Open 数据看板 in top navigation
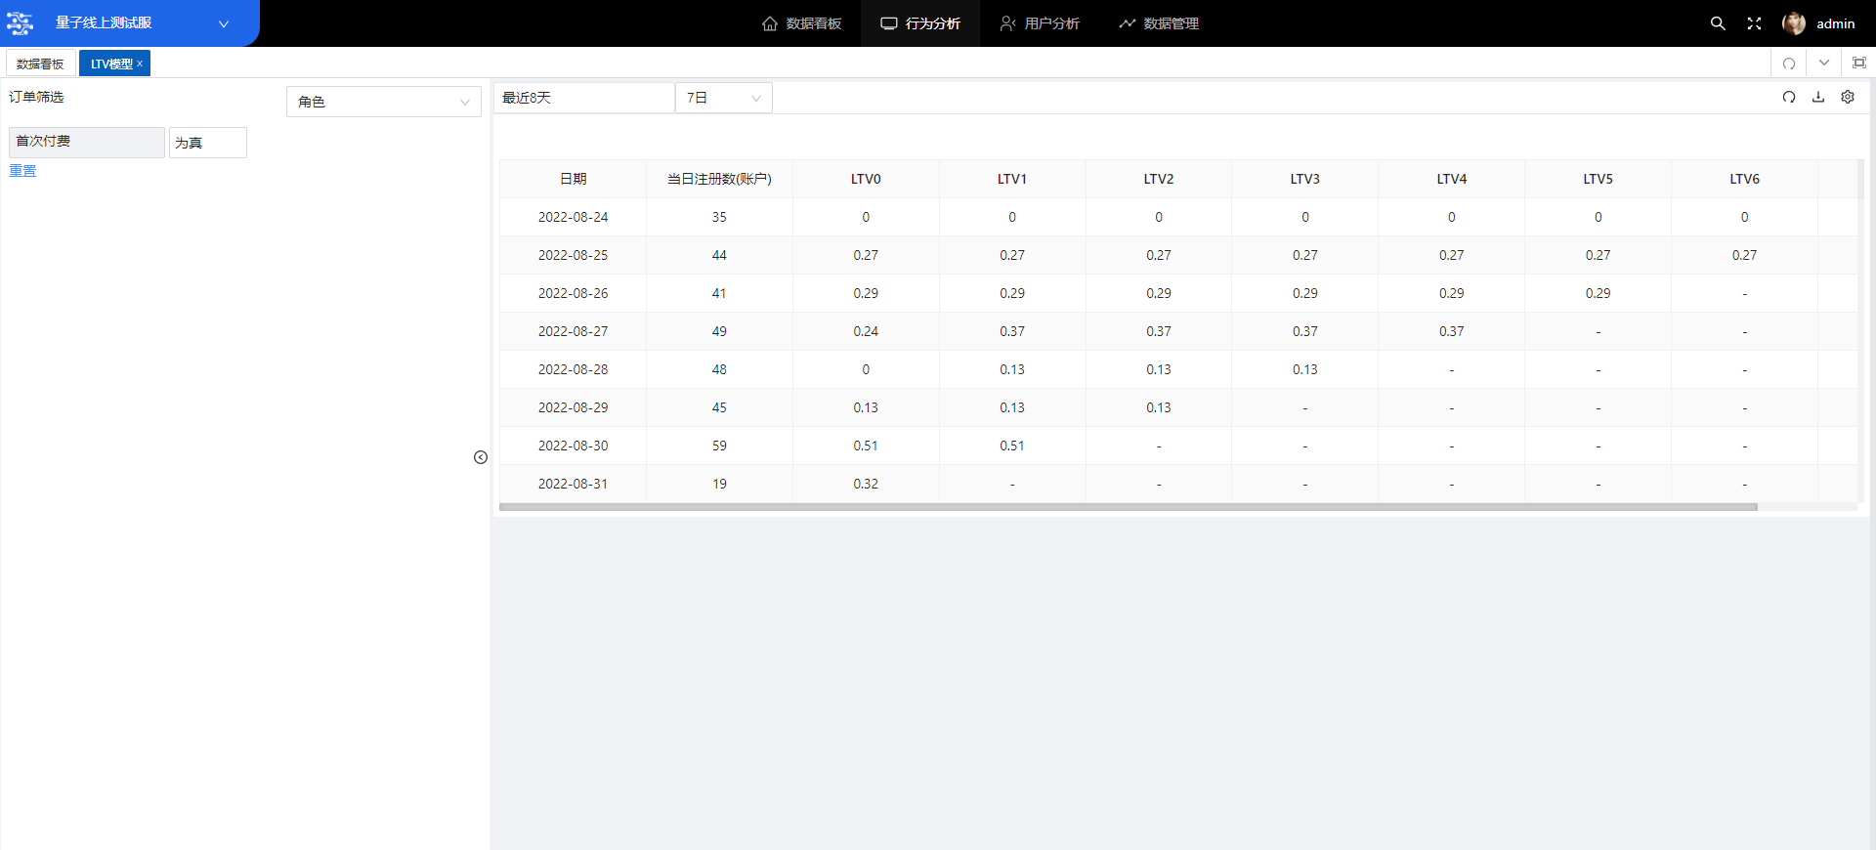 pyautogui.click(x=801, y=23)
